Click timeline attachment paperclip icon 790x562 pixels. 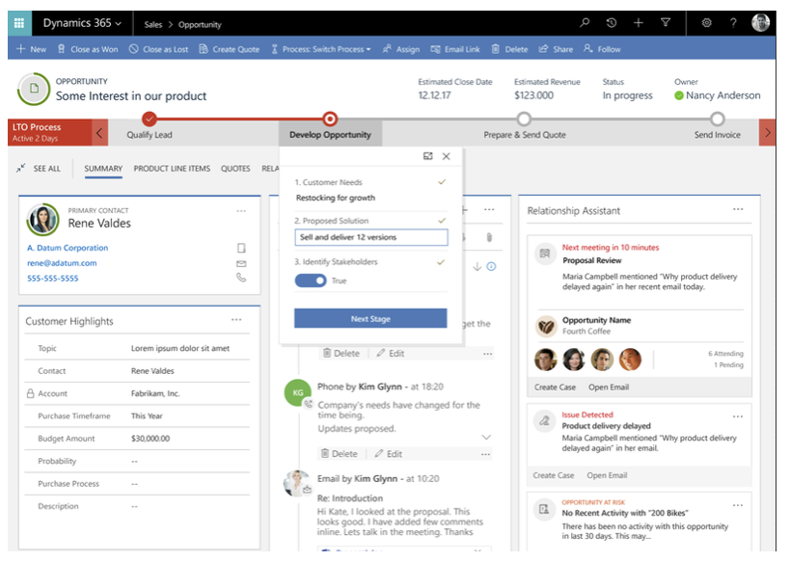click(x=489, y=237)
